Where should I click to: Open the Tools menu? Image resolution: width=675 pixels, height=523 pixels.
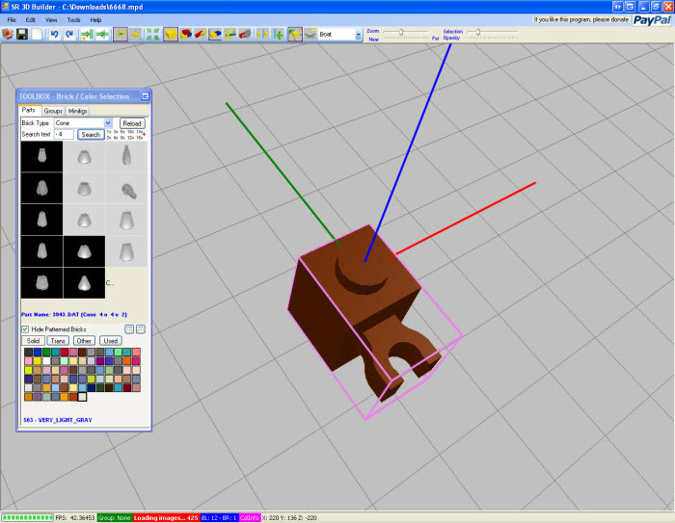[x=73, y=19]
